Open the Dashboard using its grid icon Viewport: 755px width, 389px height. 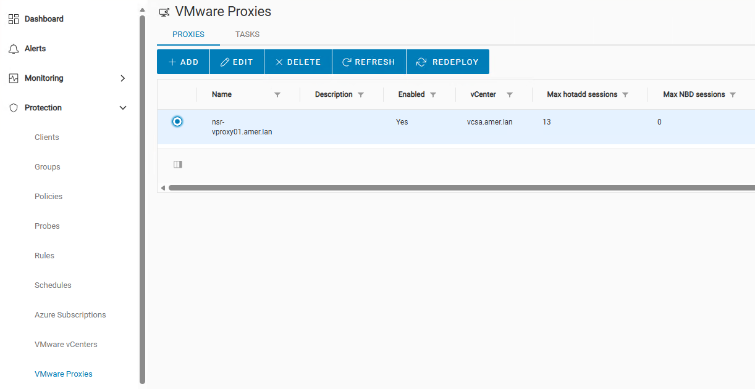(14, 18)
